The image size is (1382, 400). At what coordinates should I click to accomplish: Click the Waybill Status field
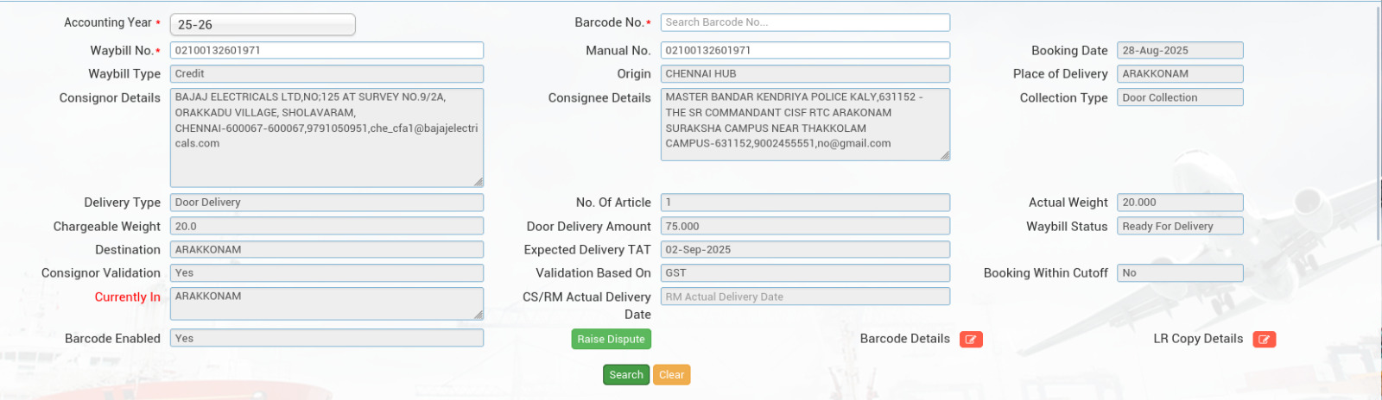tap(1179, 227)
